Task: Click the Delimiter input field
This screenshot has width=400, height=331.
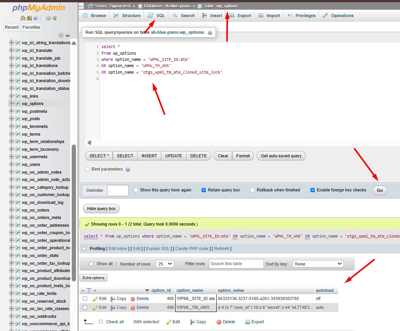Action: click(x=117, y=190)
